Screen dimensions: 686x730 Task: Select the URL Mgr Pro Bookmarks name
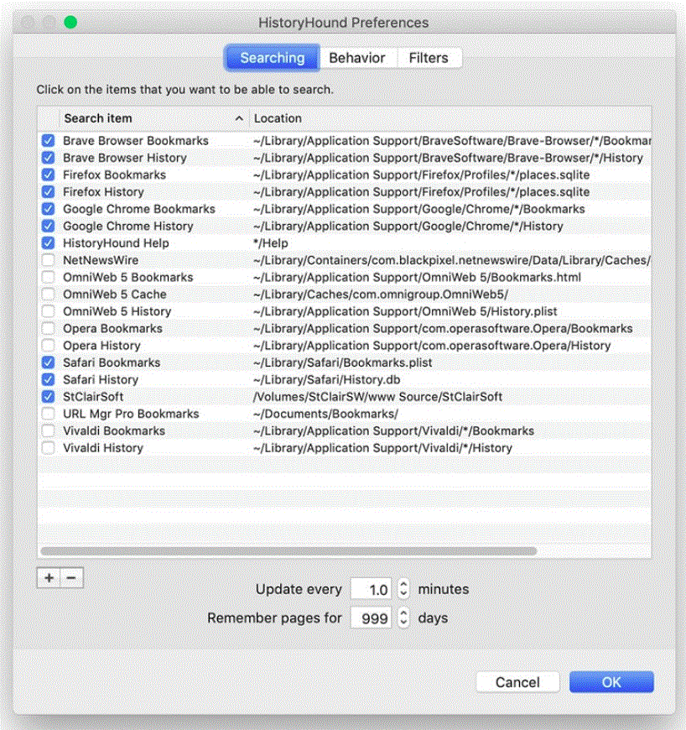tap(131, 414)
